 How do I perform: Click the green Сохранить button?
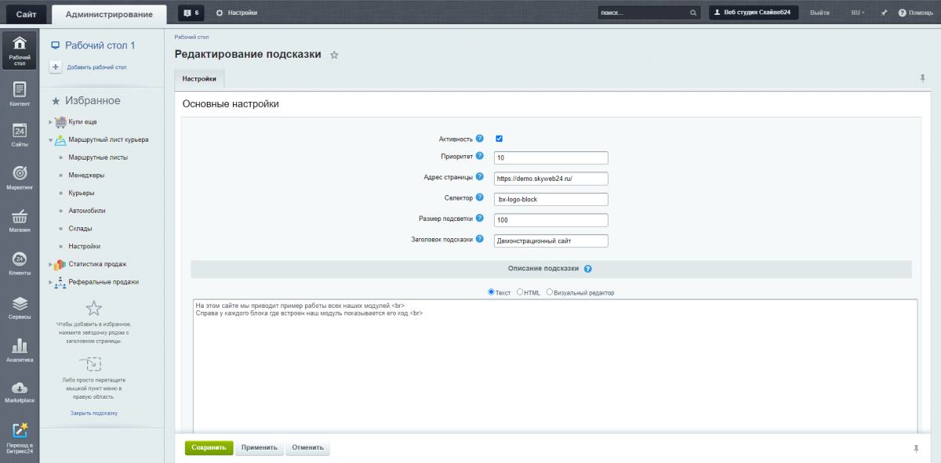209,447
